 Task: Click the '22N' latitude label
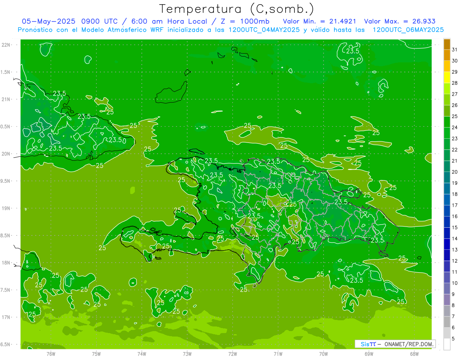(5, 45)
